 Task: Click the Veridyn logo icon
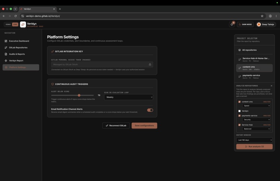coord(23,24)
